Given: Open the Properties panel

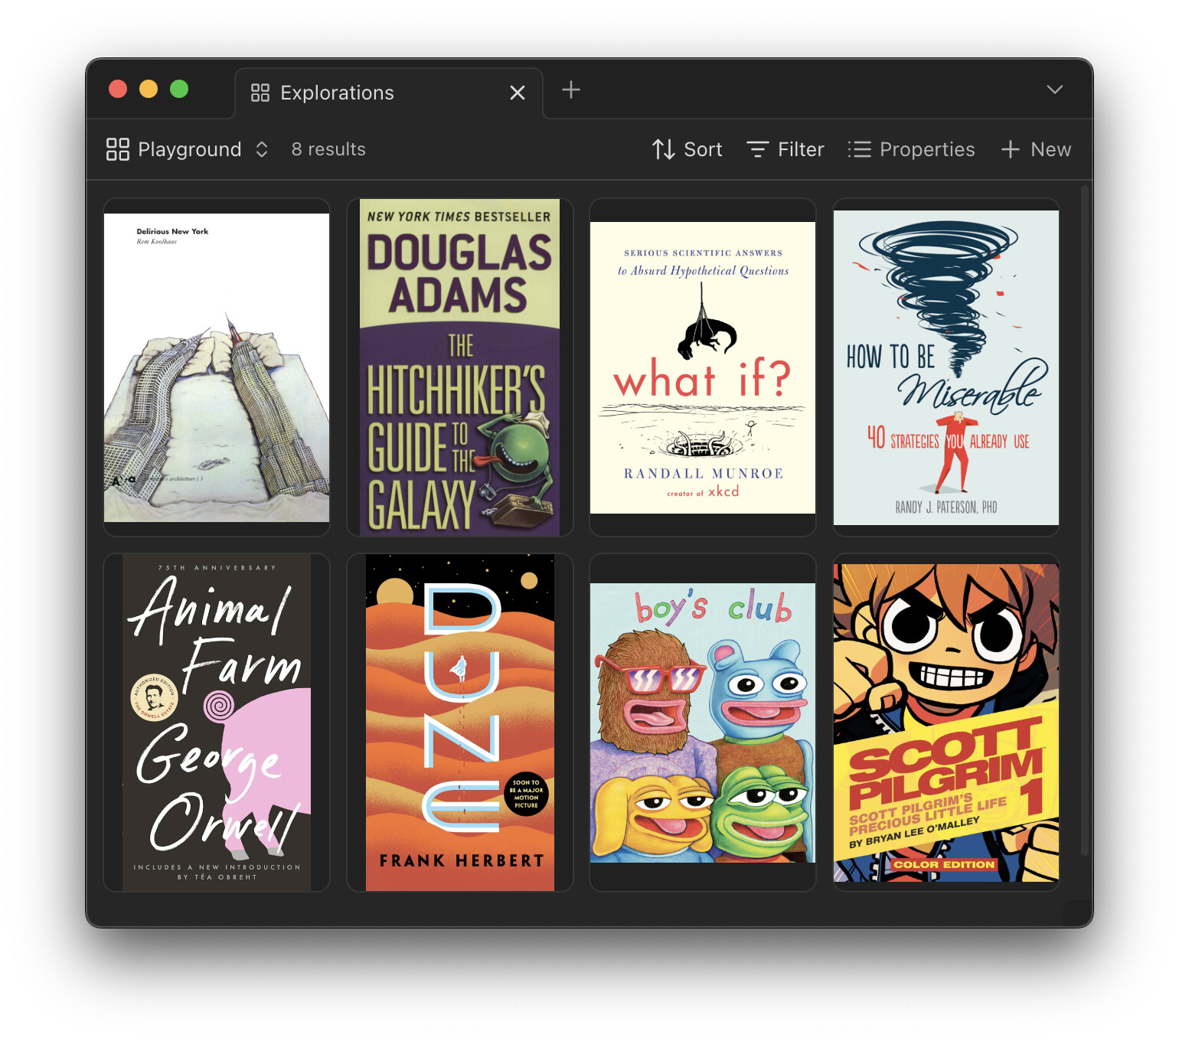Looking at the screenshot, I should [911, 149].
